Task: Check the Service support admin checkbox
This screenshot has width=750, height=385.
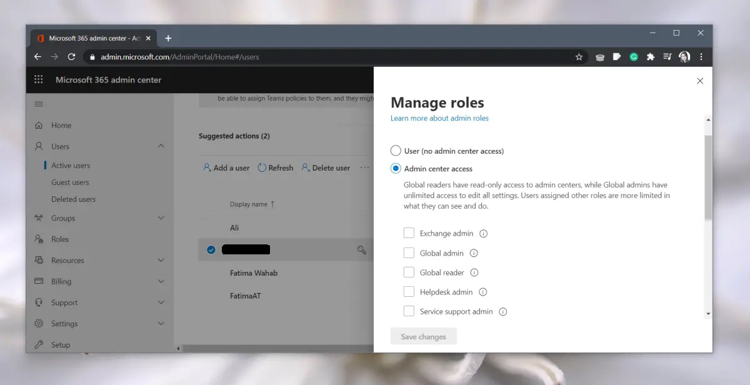Action: point(409,311)
